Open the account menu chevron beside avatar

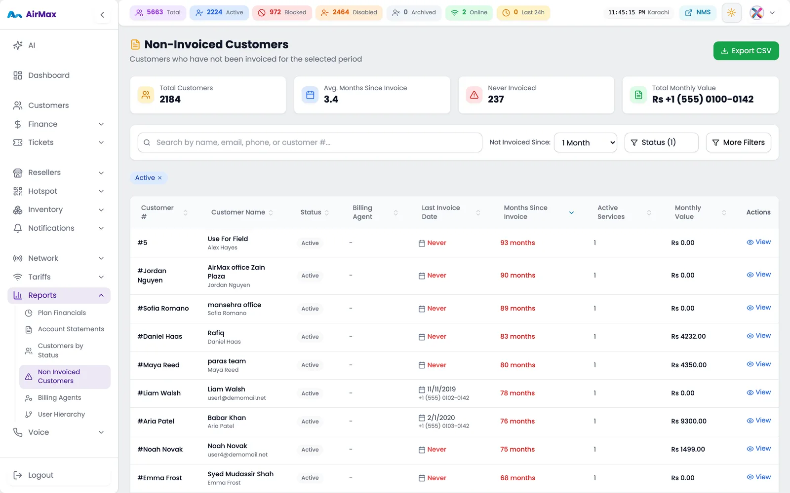coord(772,13)
